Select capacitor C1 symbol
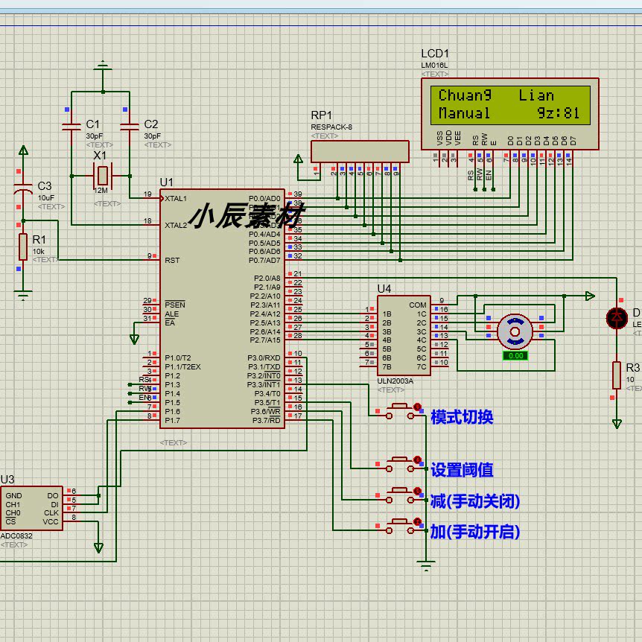The height and width of the screenshot is (642, 642). [x=71, y=127]
